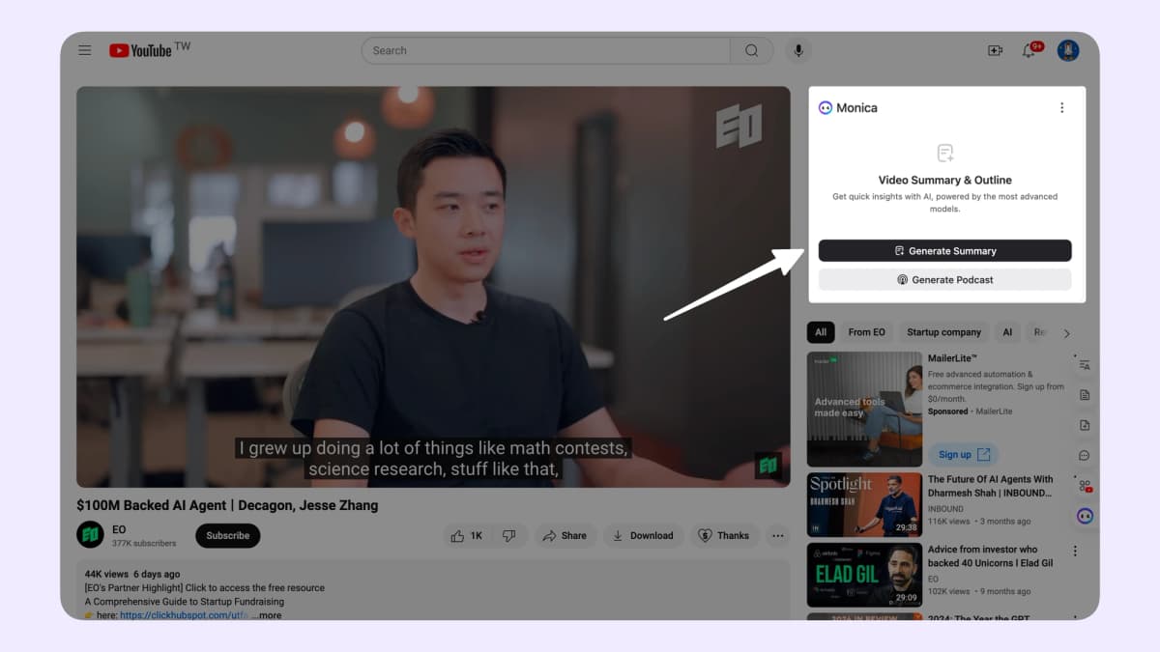Click the Subscribe button
This screenshot has height=652, width=1160.
point(228,535)
